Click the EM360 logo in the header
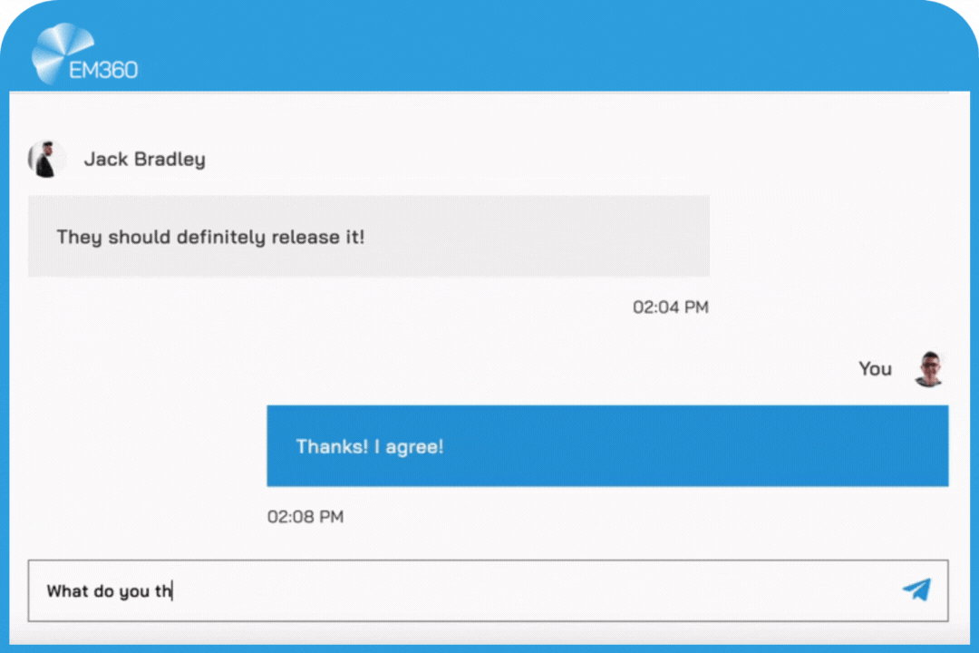 (85, 54)
